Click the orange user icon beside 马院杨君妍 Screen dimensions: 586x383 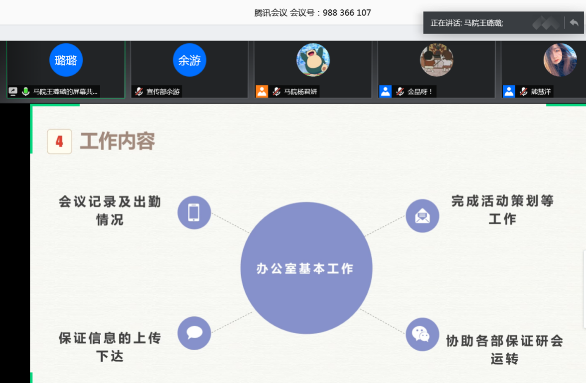[x=262, y=92]
